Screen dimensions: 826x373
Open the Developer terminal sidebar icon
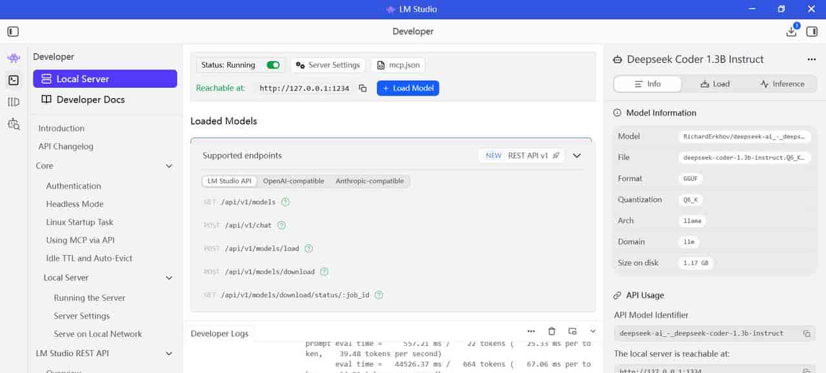pyautogui.click(x=14, y=80)
